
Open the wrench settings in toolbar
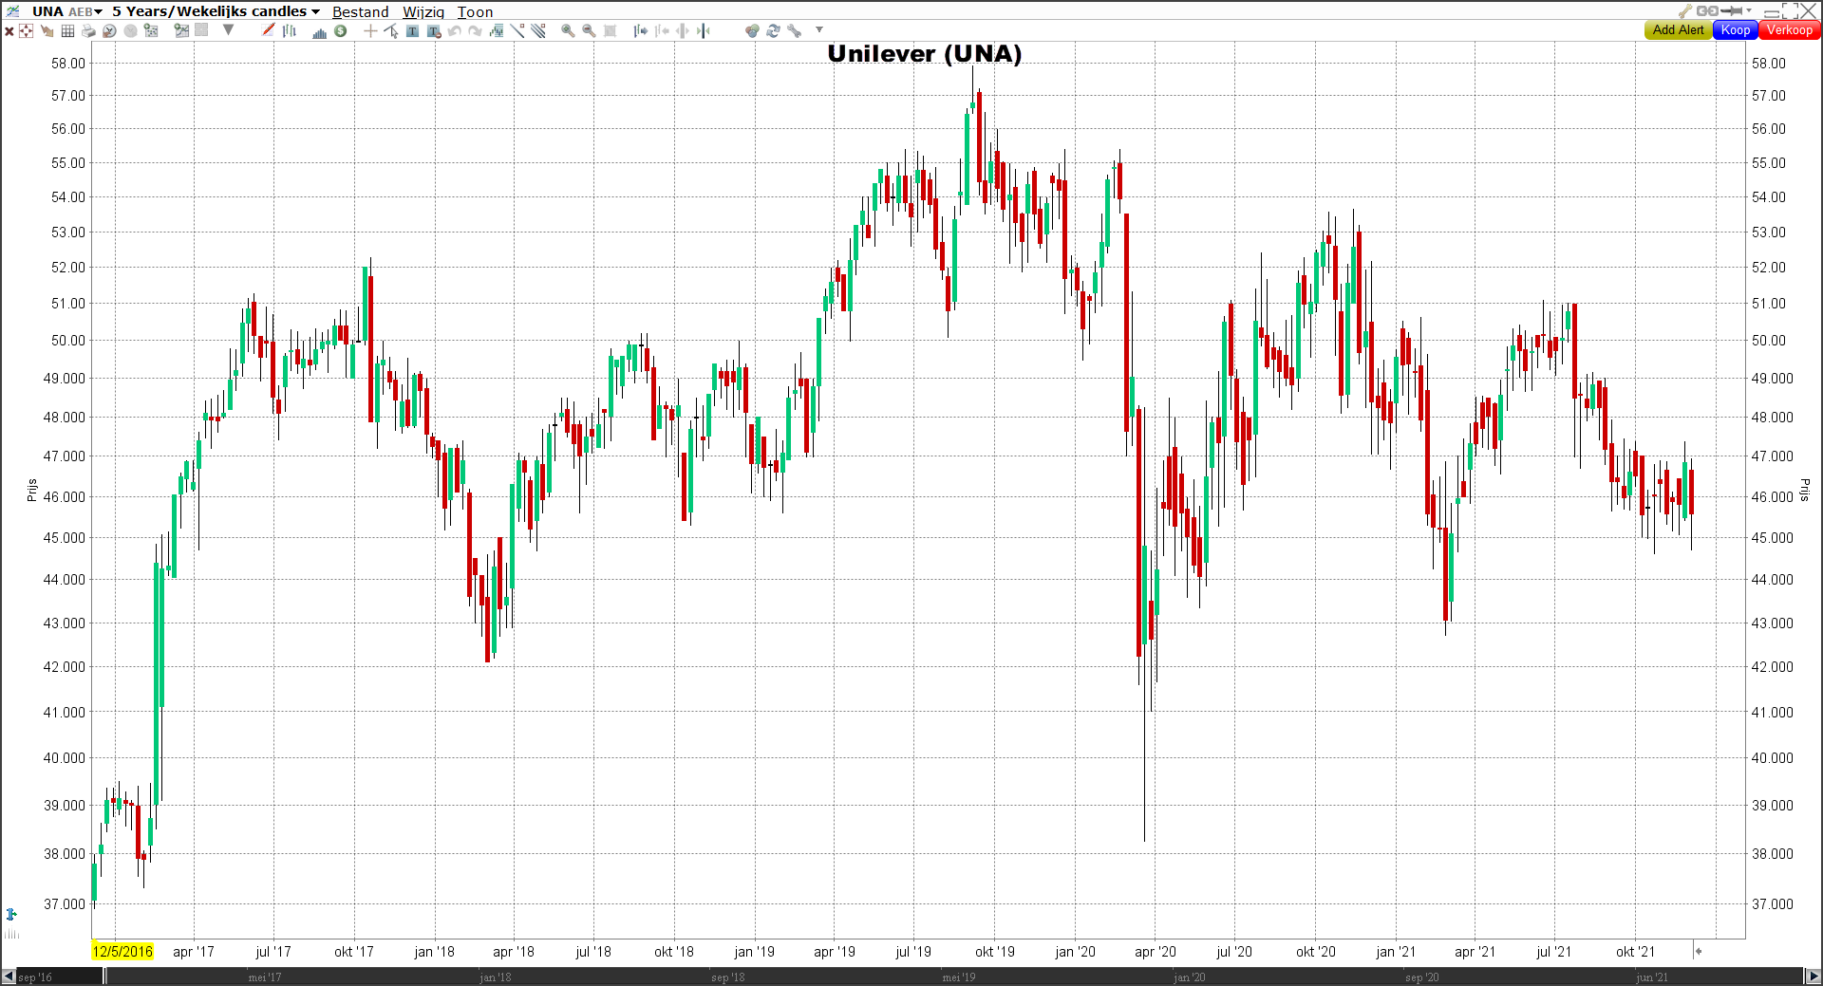[x=794, y=30]
